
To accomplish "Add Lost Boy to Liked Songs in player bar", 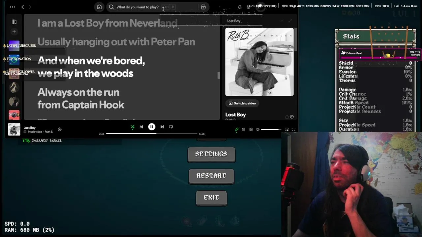I will point(60,129).
